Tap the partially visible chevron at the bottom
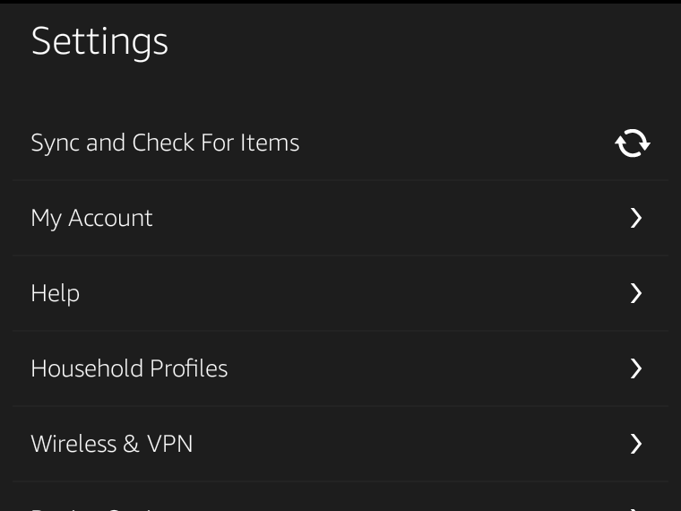Image resolution: width=681 pixels, height=511 pixels. [x=636, y=507]
